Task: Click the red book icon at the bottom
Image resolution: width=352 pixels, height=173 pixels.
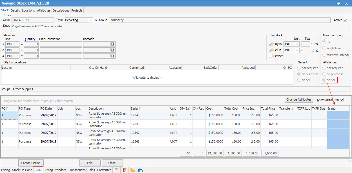Action: pyautogui.click(x=124, y=170)
